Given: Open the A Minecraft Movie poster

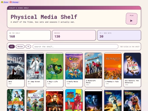Looking at the screenshot, I should tap(93, 66).
